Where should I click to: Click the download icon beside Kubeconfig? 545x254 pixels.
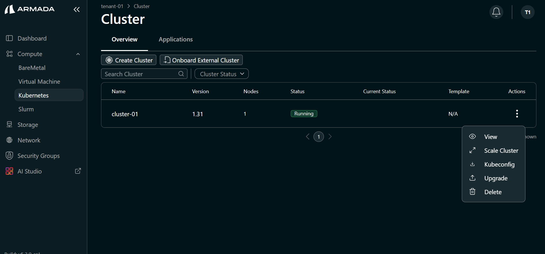472,164
